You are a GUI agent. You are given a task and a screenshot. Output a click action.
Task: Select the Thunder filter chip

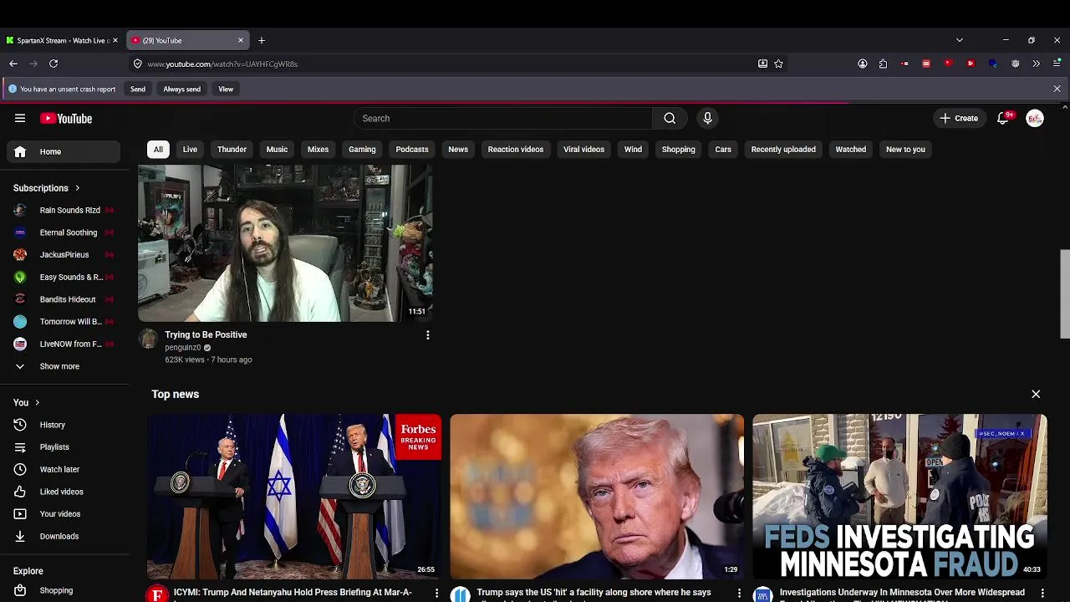[232, 150]
